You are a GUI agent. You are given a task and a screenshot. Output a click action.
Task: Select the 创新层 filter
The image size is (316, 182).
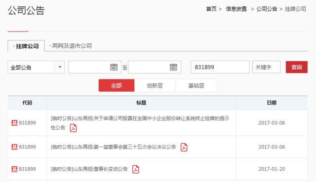pyautogui.click(x=155, y=85)
